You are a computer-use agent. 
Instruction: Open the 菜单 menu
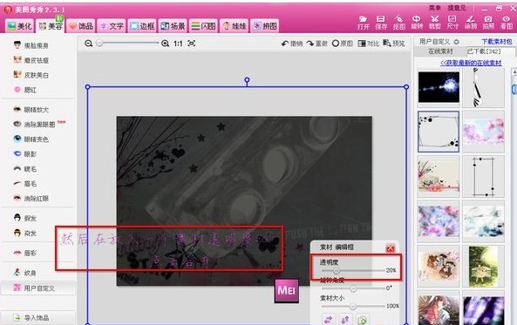pos(435,8)
